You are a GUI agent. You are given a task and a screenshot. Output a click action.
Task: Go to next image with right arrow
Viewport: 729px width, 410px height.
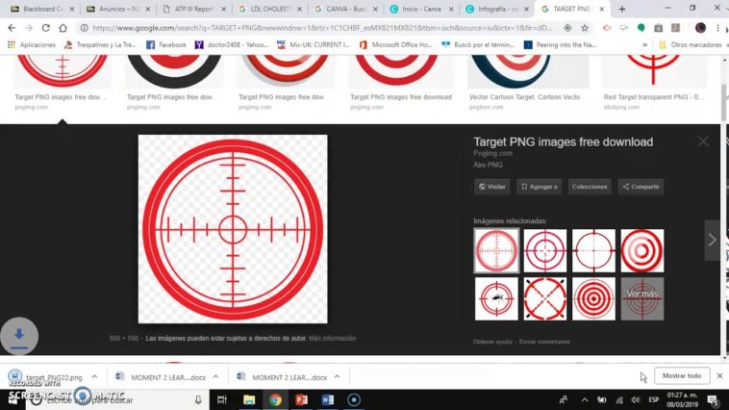(x=712, y=240)
